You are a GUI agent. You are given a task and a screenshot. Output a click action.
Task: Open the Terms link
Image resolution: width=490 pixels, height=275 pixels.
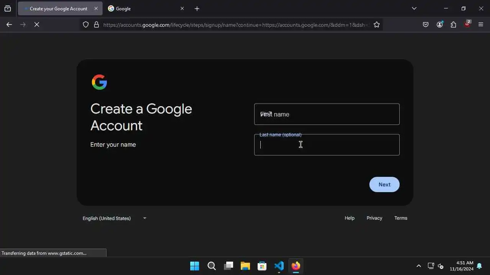click(401, 218)
